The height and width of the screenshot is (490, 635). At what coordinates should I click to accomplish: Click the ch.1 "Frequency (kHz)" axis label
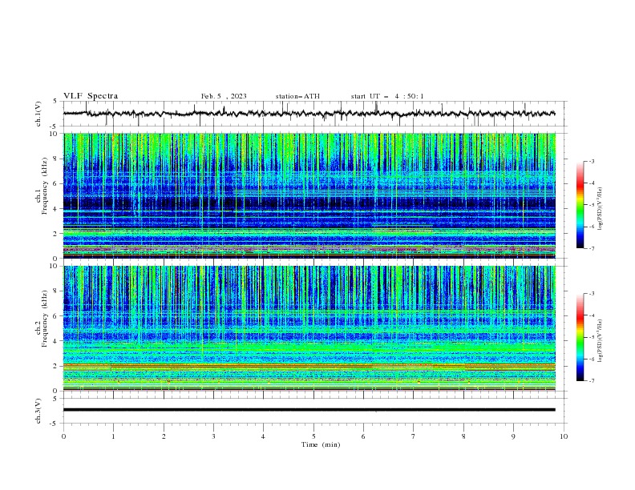coord(45,186)
